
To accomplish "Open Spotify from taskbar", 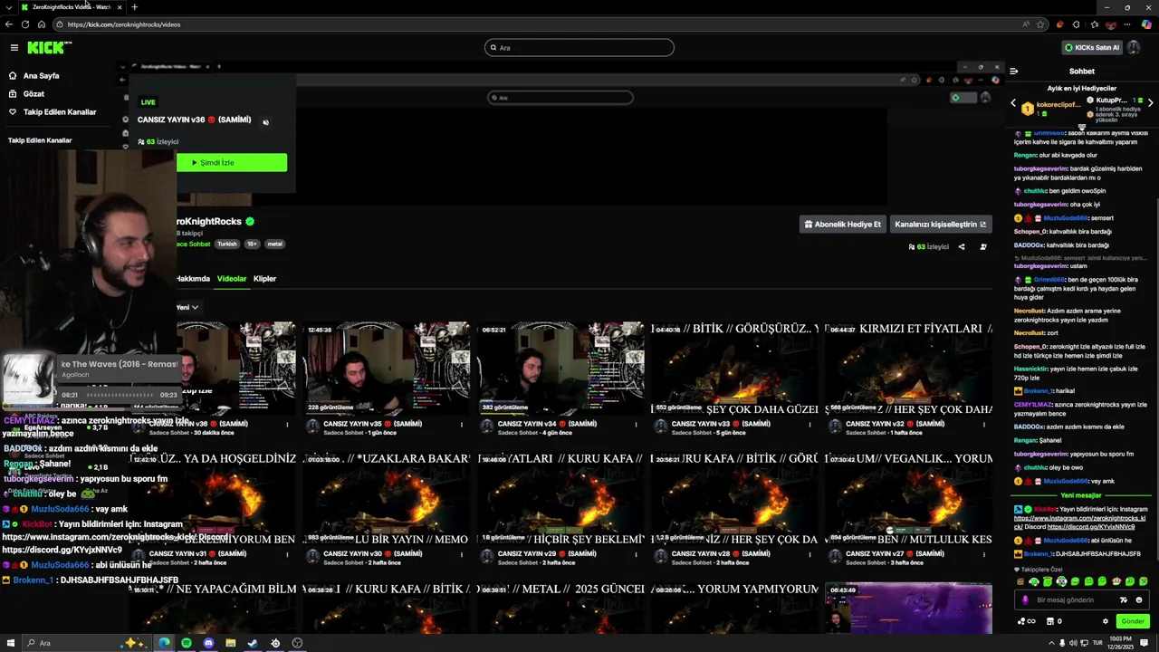I will [x=187, y=643].
